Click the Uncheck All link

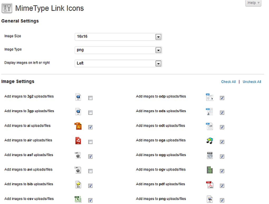click(x=252, y=82)
